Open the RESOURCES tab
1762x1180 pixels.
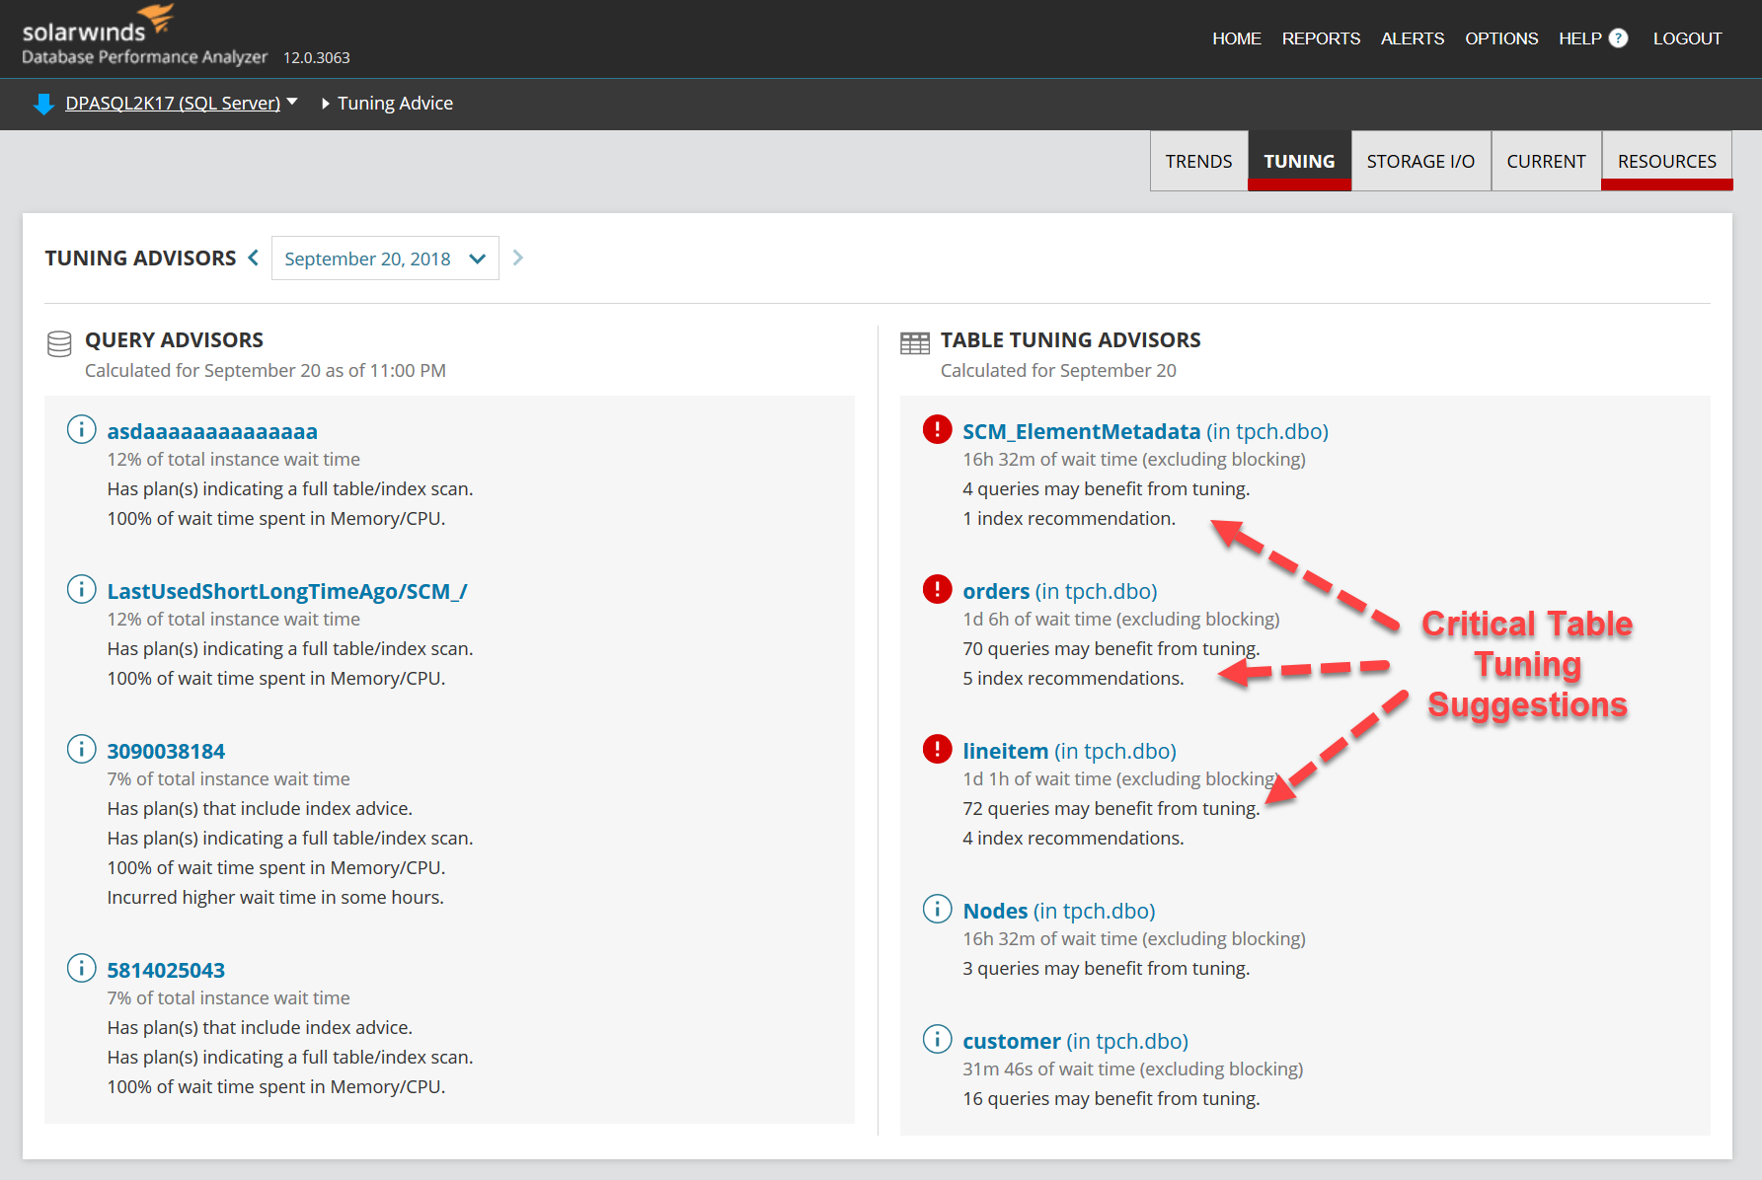tap(1666, 161)
